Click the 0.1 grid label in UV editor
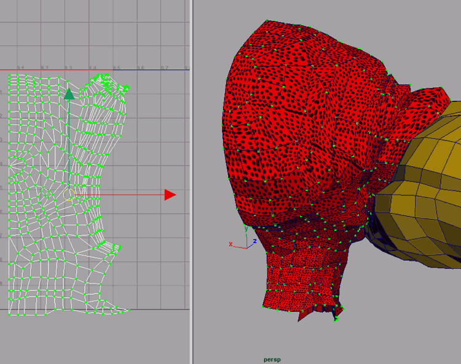461x364 pixels. (20, 68)
